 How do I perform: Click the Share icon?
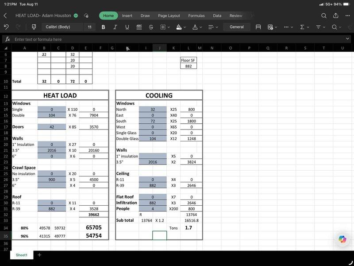coord(336,16)
